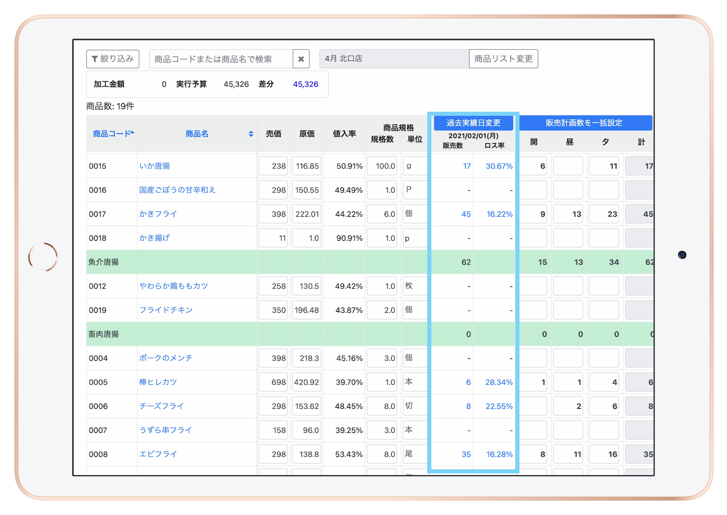Click the 4月 北口店 field
This screenshot has height=515, width=727.
[394, 59]
